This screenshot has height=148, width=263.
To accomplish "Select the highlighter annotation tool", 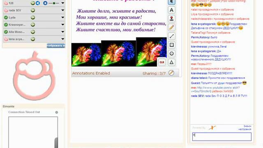I will coord(171,28).
